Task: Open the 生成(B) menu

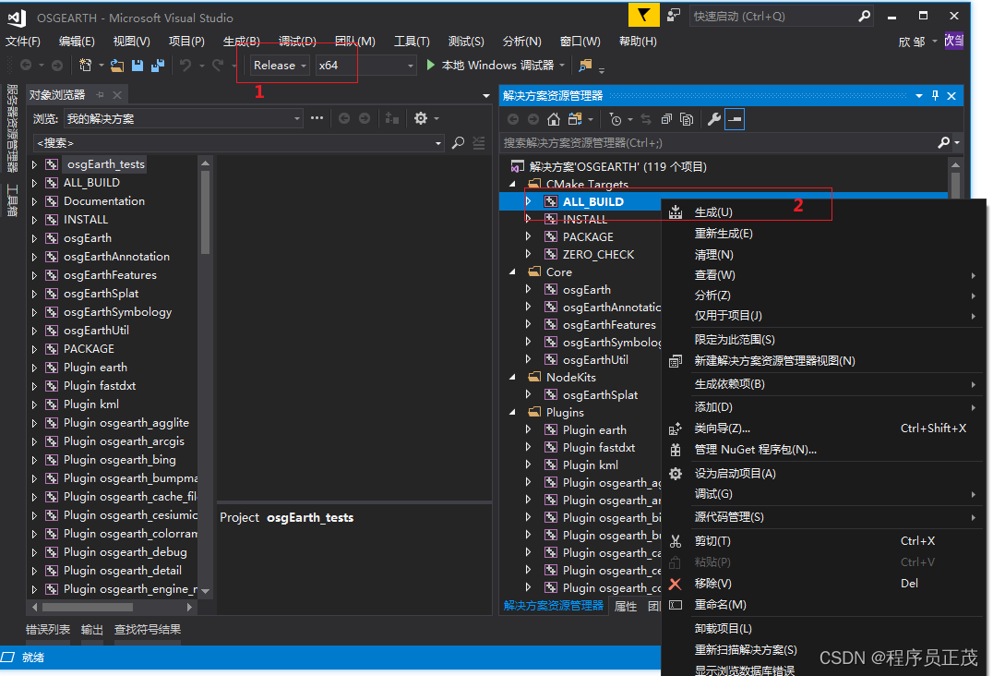Action: [x=241, y=42]
